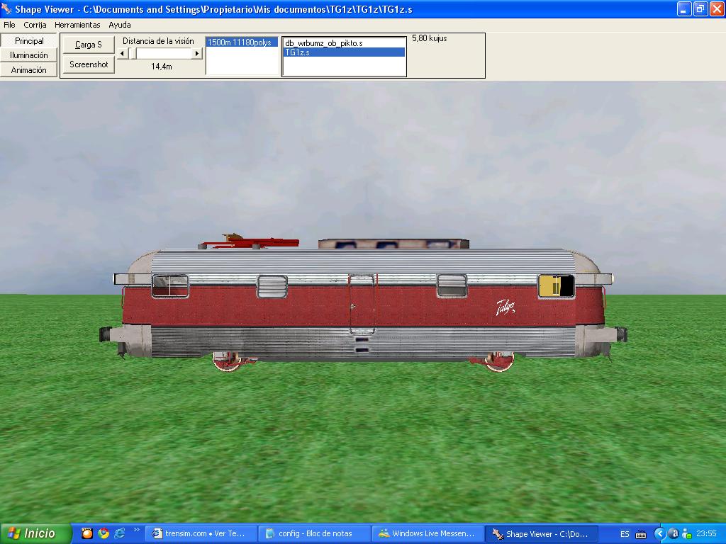
Task: Open the Windows Inicio start button
Action: pos(35,533)
